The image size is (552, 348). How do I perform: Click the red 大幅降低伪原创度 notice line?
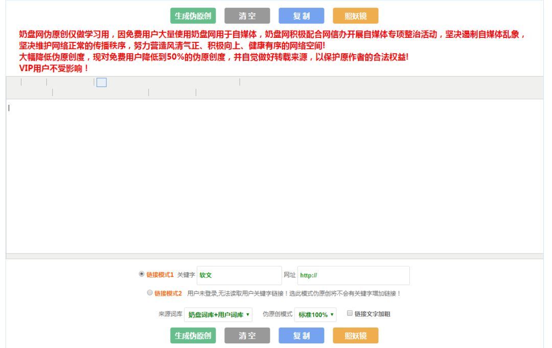point(214,57)
